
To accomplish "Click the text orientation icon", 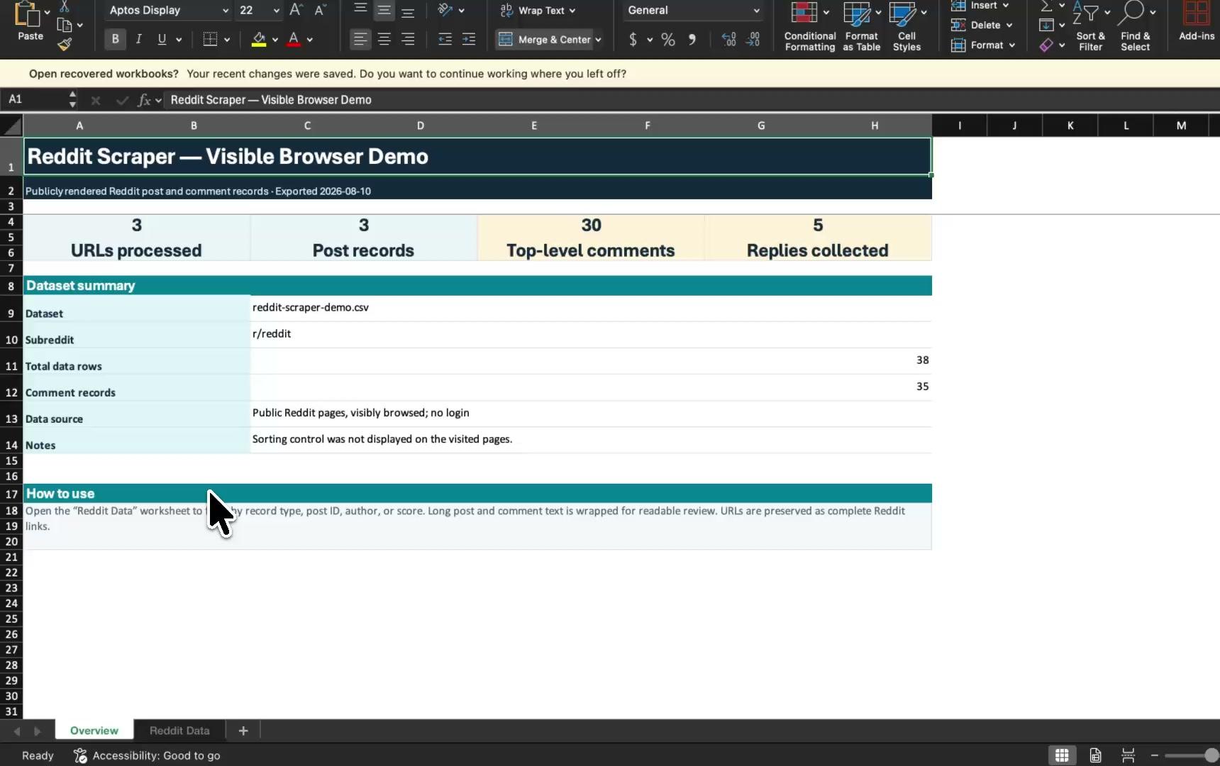I will point(445,10).
